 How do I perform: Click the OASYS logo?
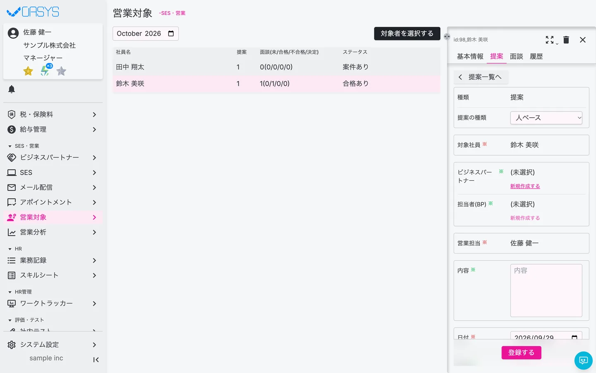33,12
